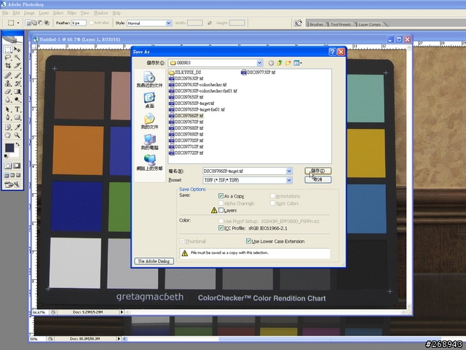Enable Quick Mask mode icon

17,166
